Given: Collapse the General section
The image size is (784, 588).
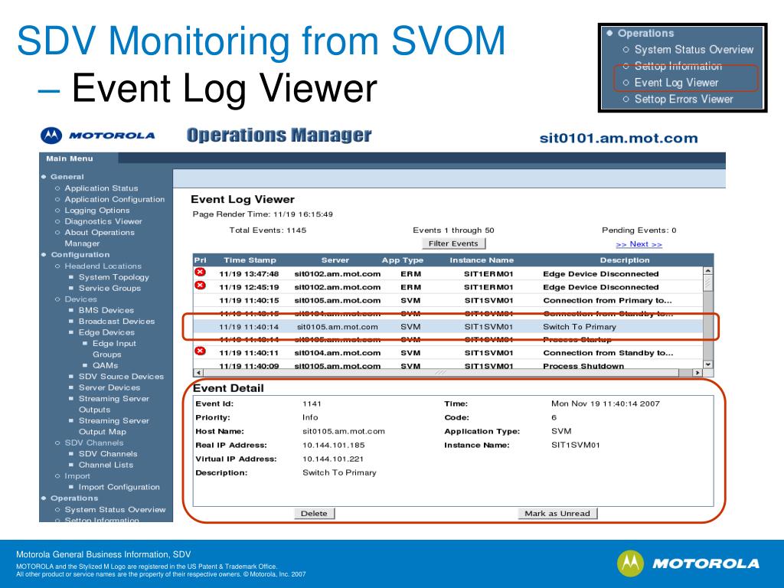Looking at the screenshot, I should 67,177.
